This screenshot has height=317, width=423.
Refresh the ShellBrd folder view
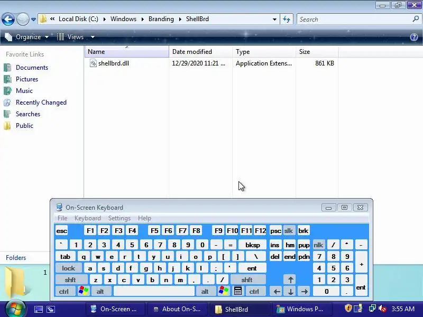coord(287,20)
